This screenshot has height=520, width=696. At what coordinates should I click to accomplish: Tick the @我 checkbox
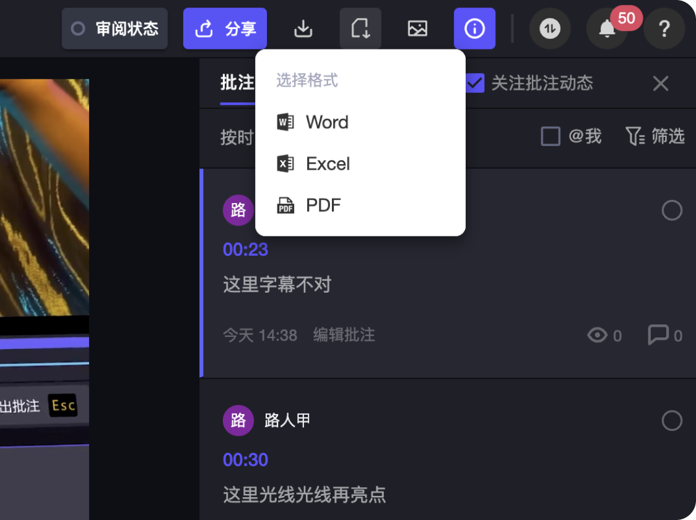pos(550,136)
